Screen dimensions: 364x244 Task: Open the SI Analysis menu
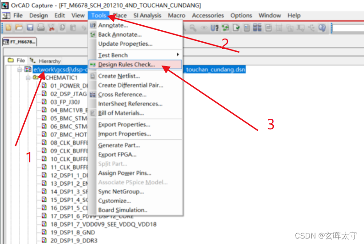(147, 15)
